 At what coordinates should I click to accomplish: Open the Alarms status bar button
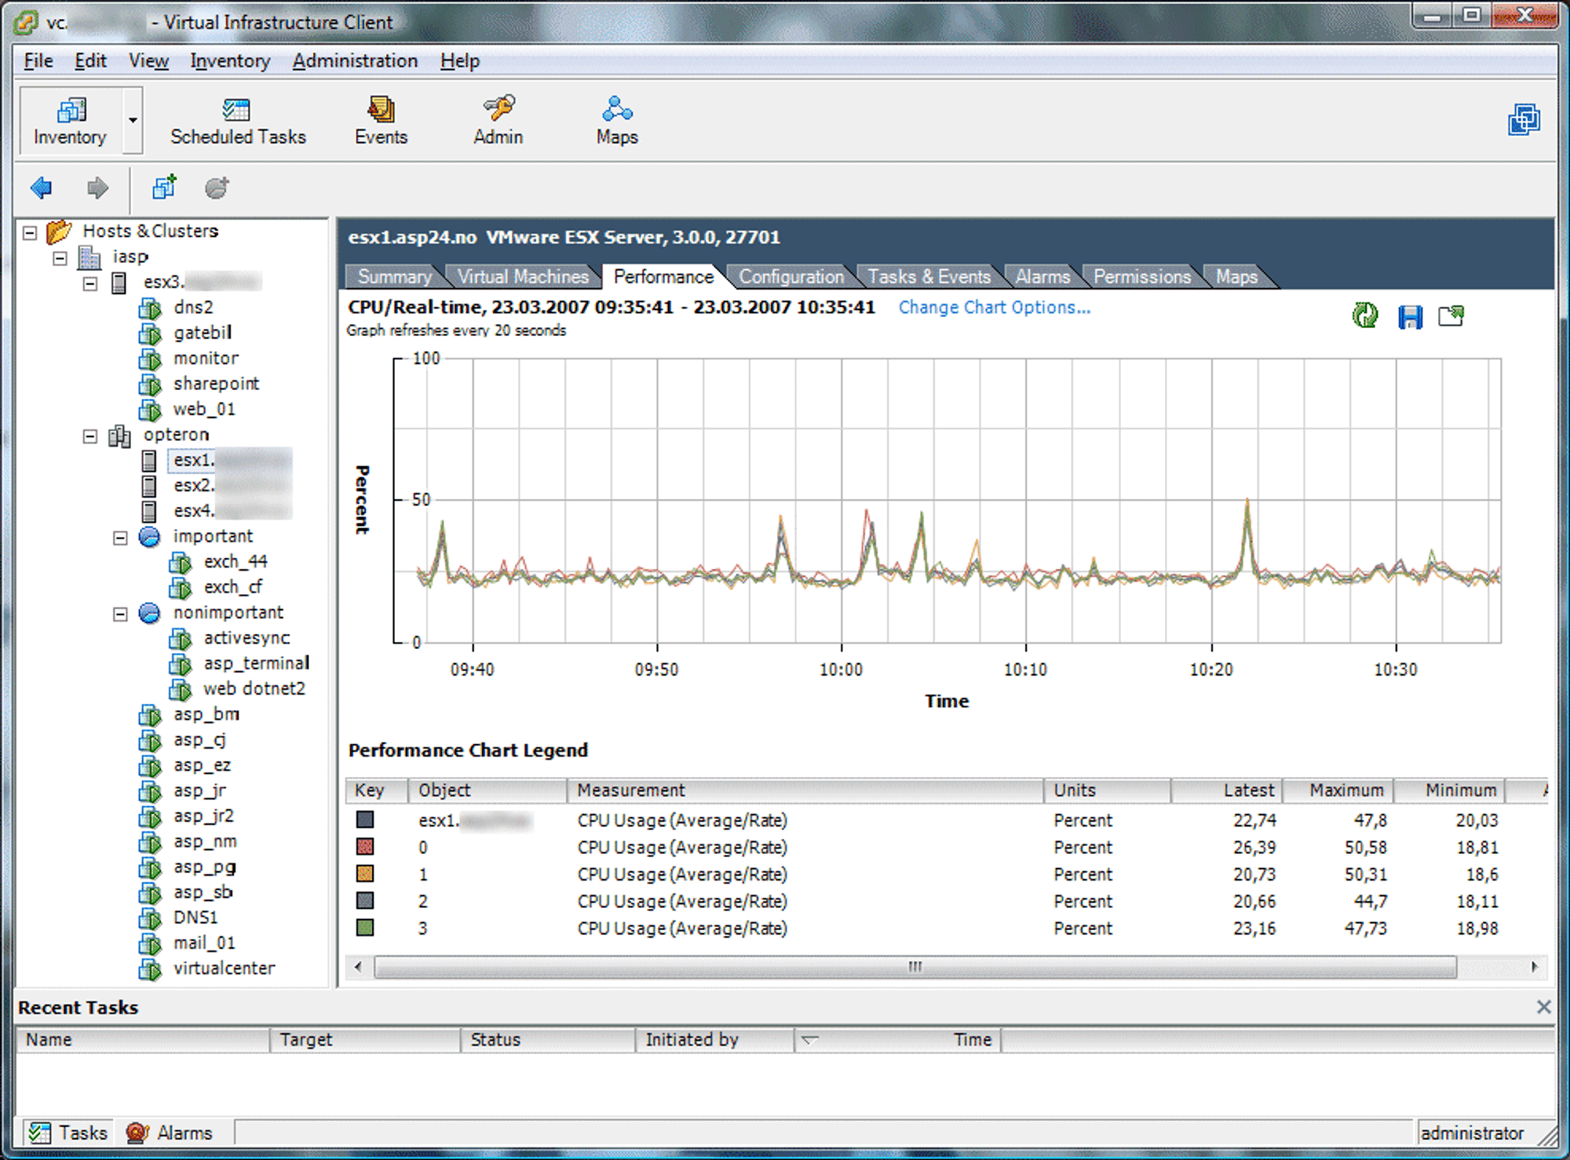(x=170, y=1133)
